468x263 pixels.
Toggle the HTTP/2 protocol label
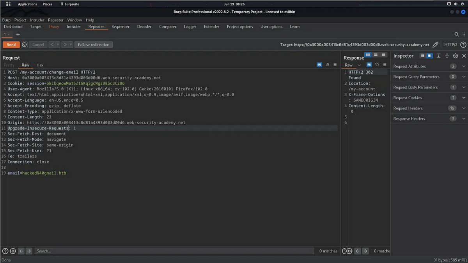click(x=450, y=45)
